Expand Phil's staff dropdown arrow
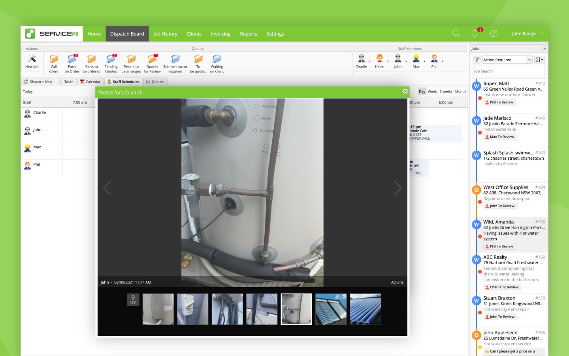Image resolution: width=569 pixels, height=356 pixels. click(443, 61)
